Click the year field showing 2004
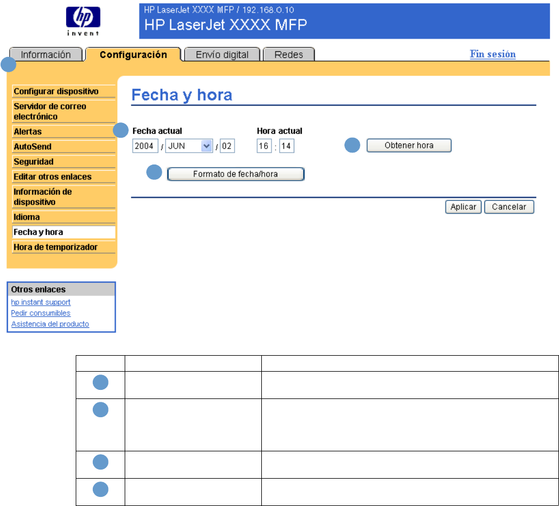 (145, 146)
